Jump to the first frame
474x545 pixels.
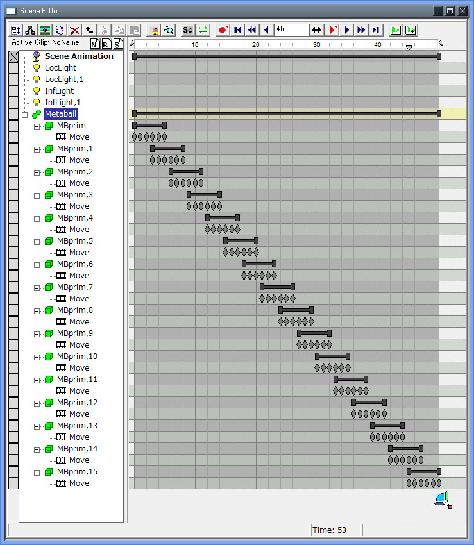point(237,30)
